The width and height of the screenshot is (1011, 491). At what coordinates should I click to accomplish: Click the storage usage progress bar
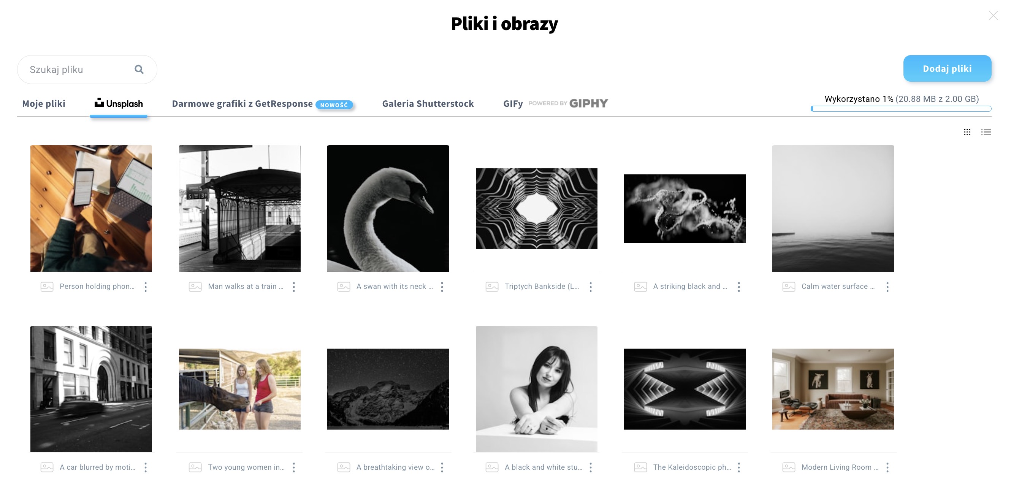901,109
